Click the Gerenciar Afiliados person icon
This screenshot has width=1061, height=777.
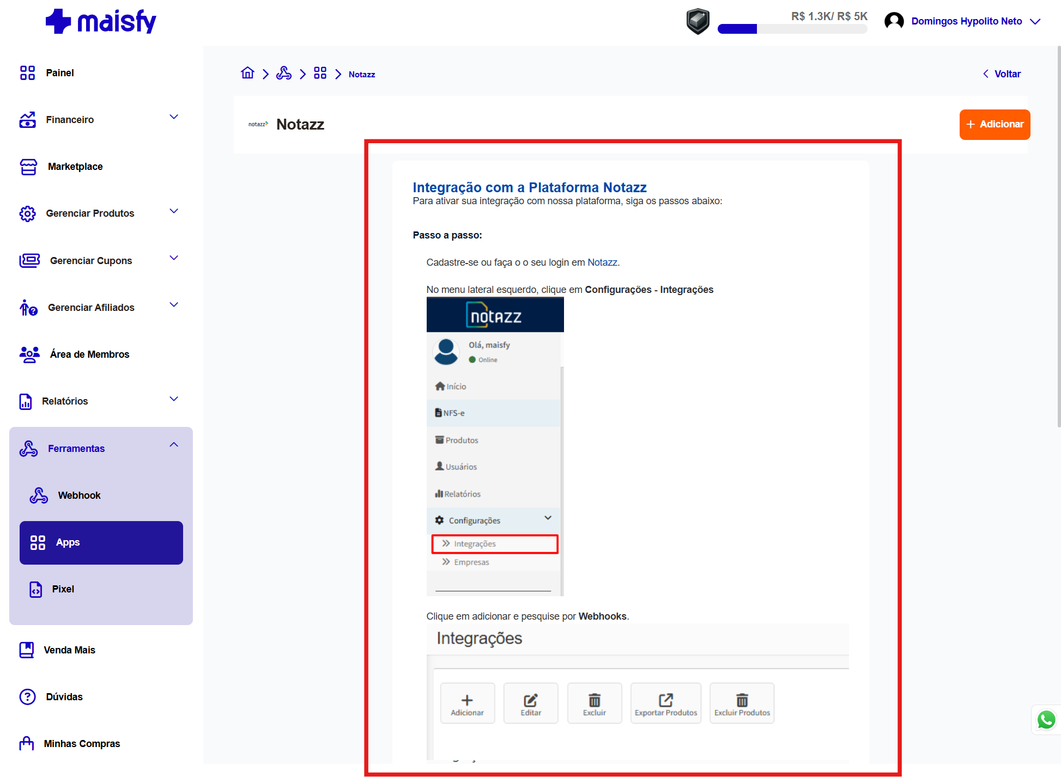pos(28,308)
